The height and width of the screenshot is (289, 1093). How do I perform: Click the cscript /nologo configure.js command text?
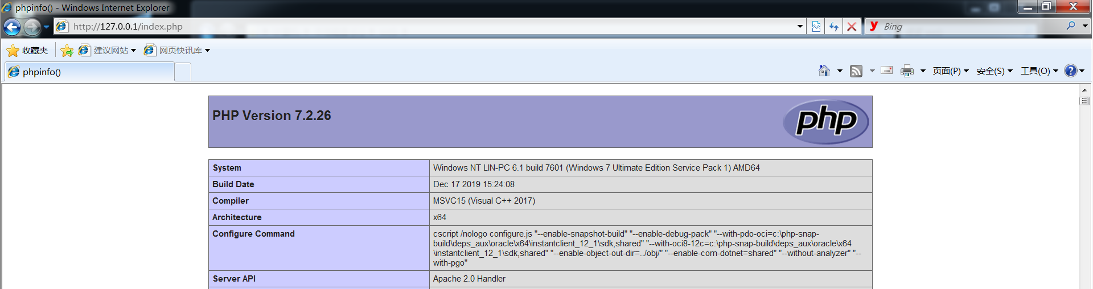(x=647, y=248)
